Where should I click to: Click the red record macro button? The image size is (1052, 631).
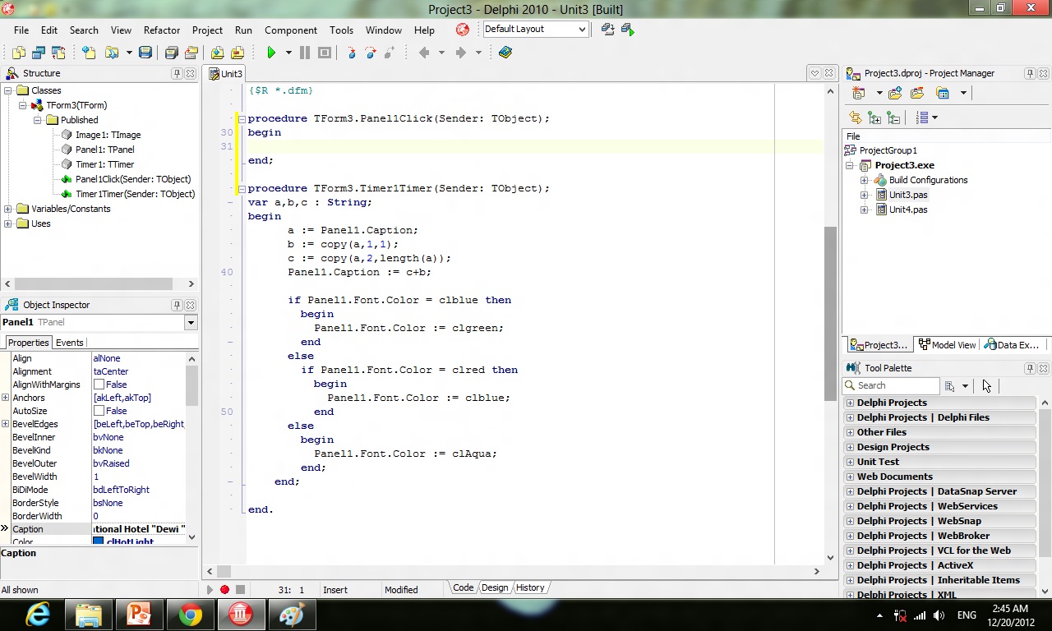(224, 589)
